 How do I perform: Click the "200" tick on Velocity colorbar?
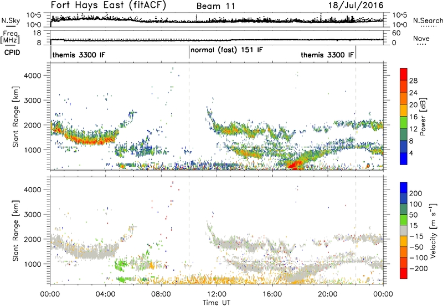416,193
